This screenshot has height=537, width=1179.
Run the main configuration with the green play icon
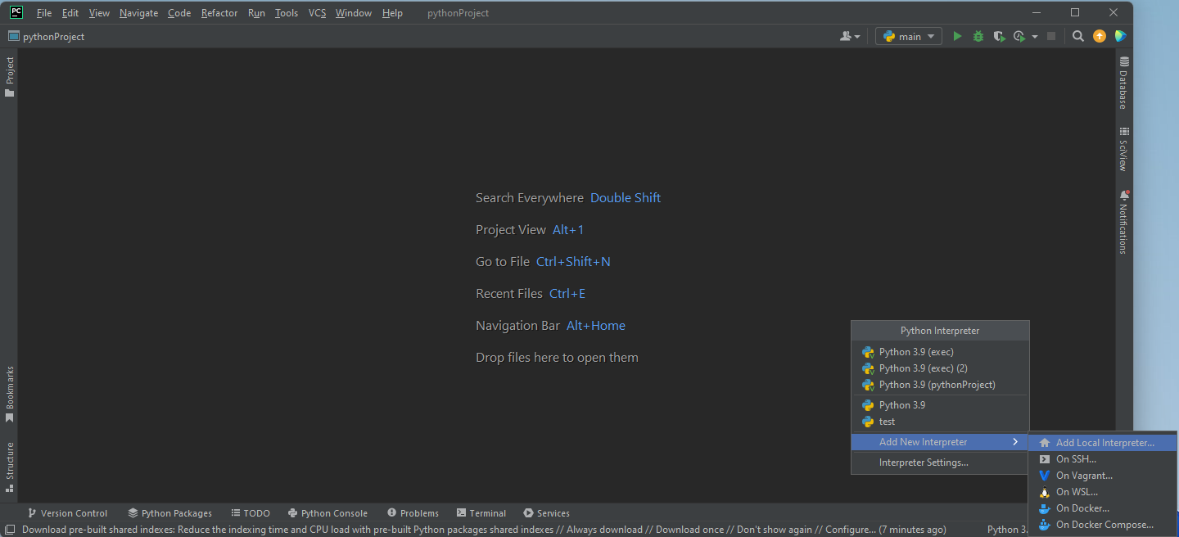(957, 36)
